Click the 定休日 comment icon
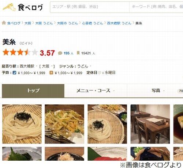This screenshot has width=183, height=168. point(100,73)
